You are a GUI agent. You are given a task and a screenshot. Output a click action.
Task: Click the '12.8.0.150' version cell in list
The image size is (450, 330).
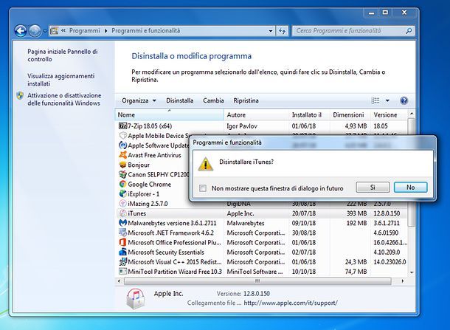(387, 213)
